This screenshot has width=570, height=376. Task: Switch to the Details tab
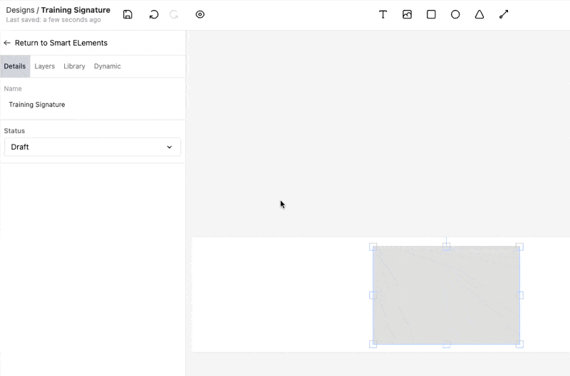point(15,66)
